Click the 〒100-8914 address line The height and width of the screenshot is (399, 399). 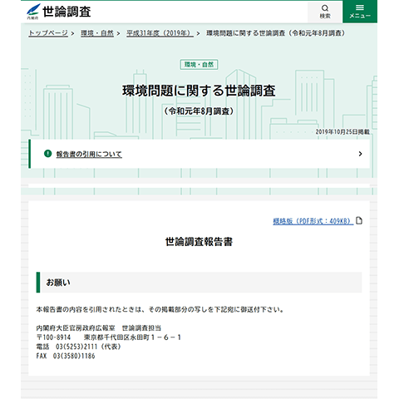point(108,337)
